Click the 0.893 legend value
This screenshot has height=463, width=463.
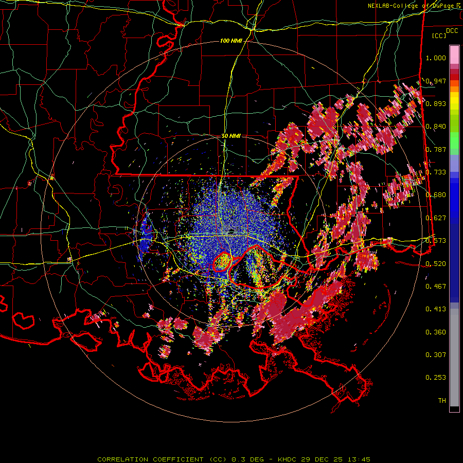[436, 103]
